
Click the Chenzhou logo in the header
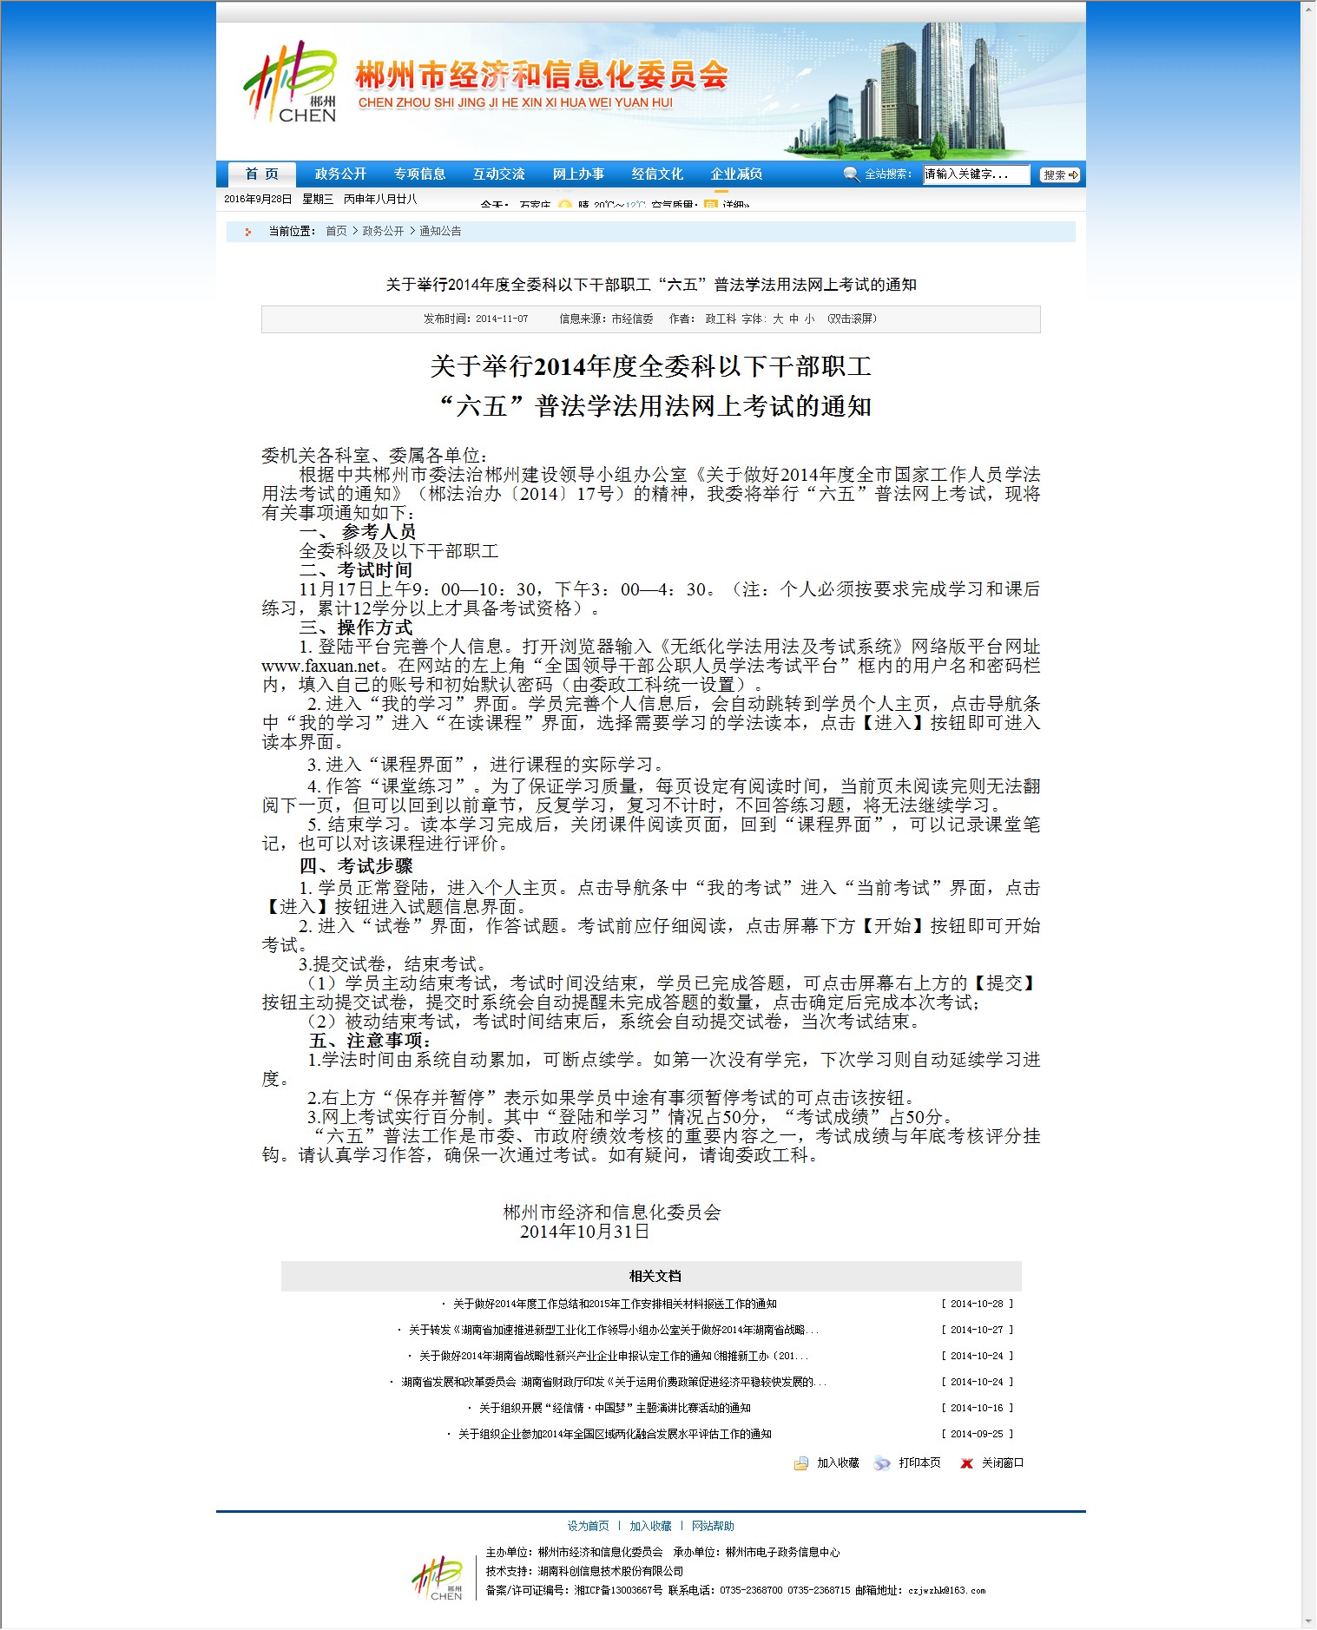[289, 82]
